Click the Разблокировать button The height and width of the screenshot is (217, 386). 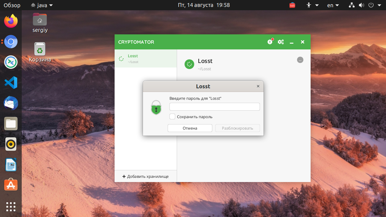click(238, 128)
